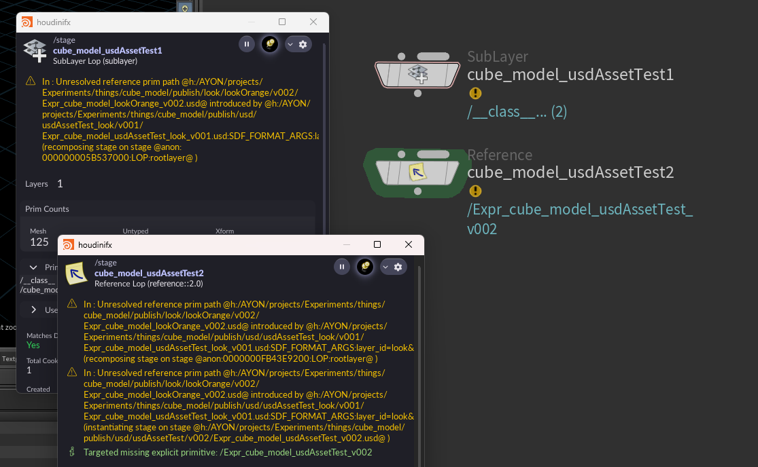Toggle pause updates in cube_model_usdAssetTest1 window
Screen dimensions: 758x467
point(247,44)
